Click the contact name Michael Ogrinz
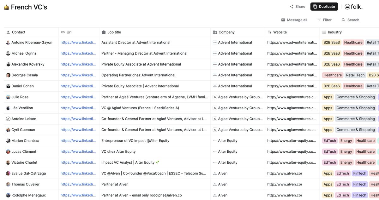Image resolution: width=379 pixels, height=200 pixels. (x=24, y=53)
